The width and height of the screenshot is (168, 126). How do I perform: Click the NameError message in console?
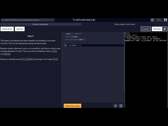146,40
